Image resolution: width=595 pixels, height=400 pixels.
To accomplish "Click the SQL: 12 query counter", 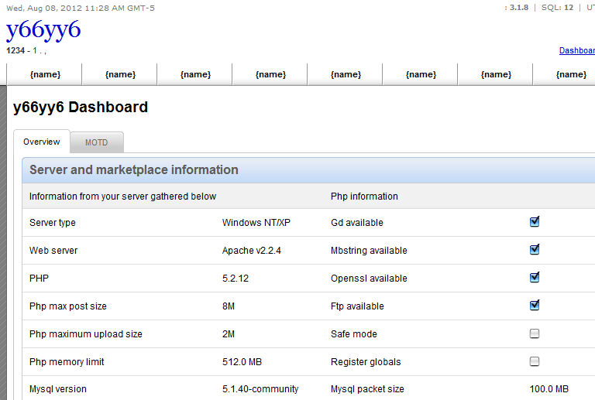I will (557, 7).
